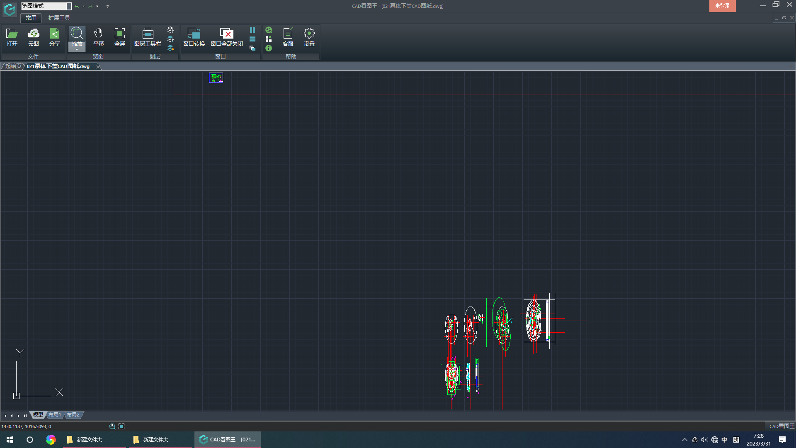Share the drawing using 分享
The width and height of the screenshot is (796, 448).
54,37
